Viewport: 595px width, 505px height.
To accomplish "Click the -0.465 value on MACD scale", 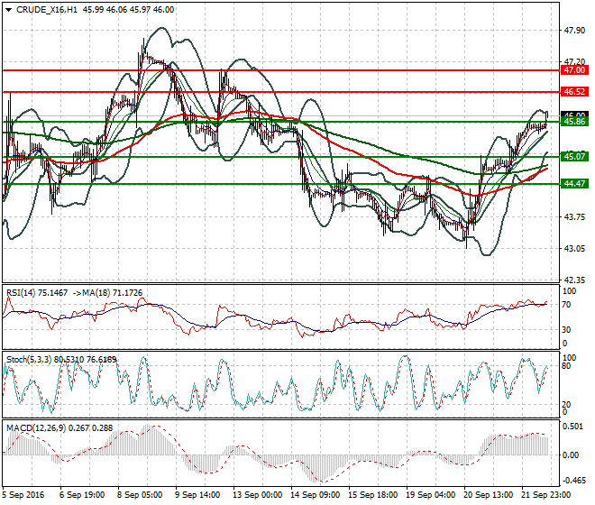I will [x=572, y=482].
